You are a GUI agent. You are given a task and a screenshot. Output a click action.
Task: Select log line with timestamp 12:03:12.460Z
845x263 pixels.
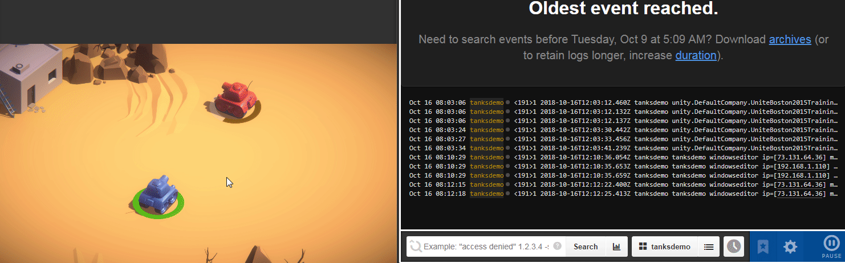624,102
